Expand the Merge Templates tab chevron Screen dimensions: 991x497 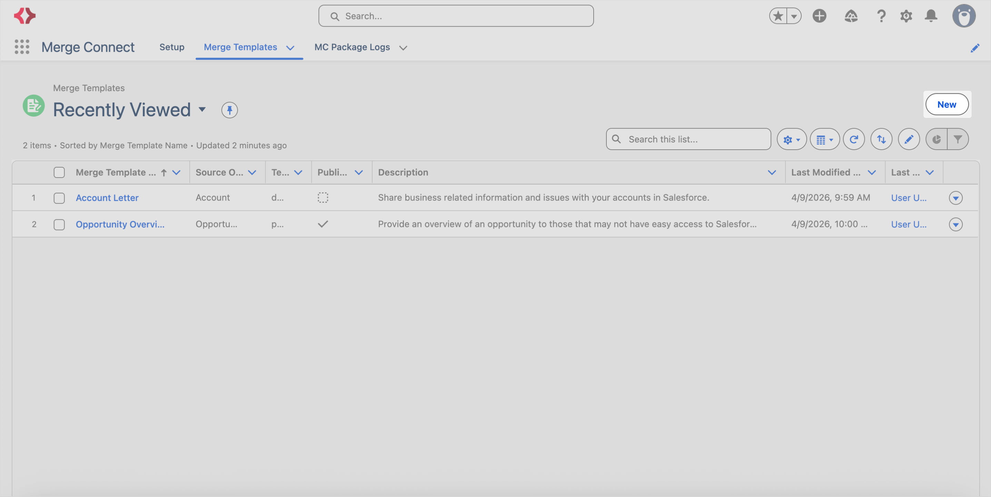pyautogui.click(x=290, y=48)
